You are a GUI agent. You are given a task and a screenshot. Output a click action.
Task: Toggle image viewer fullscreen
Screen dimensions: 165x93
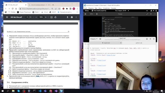point(147,14)
